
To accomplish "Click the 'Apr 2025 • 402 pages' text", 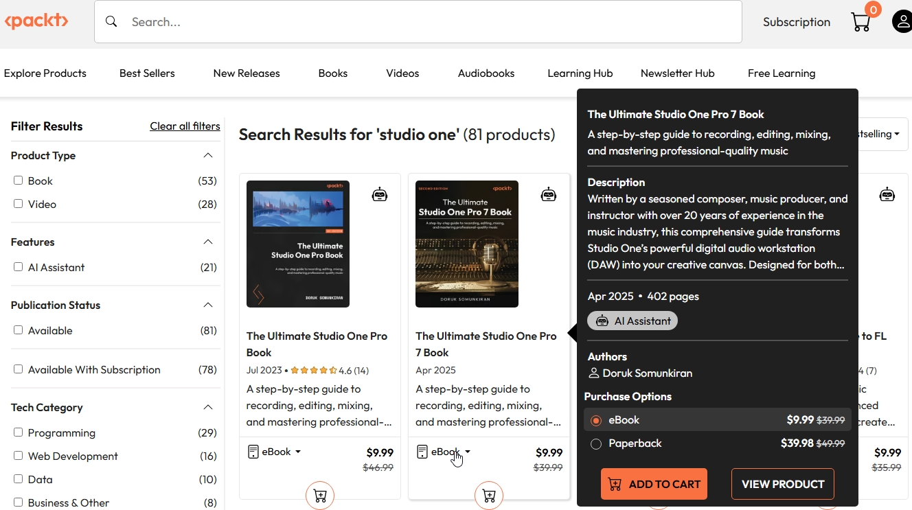I will point(643,297).
